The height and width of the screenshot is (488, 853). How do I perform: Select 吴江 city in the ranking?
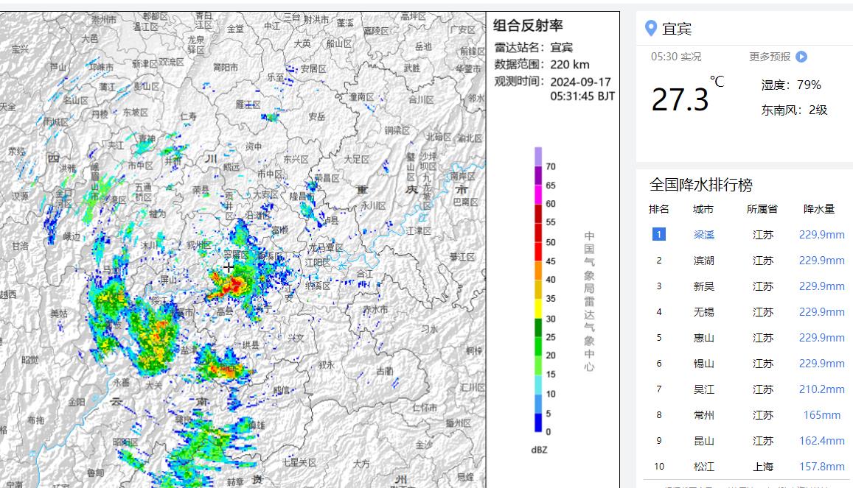(x=703, y=389)
